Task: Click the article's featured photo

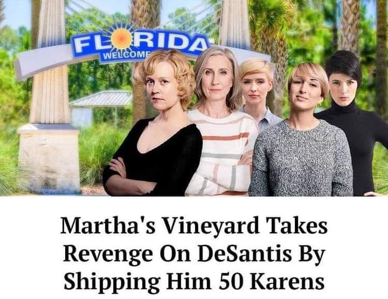Action: pyautogui.click(x=194, y=98)
